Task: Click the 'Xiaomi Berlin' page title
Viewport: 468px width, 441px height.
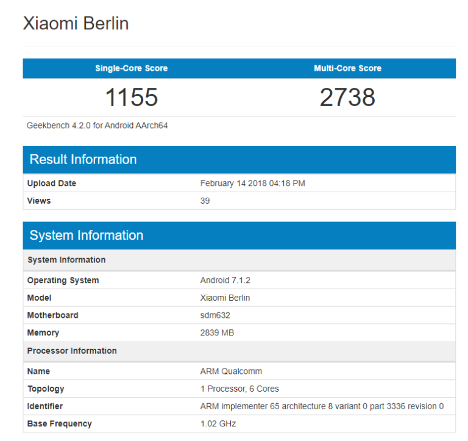Action: coord(76,23)
